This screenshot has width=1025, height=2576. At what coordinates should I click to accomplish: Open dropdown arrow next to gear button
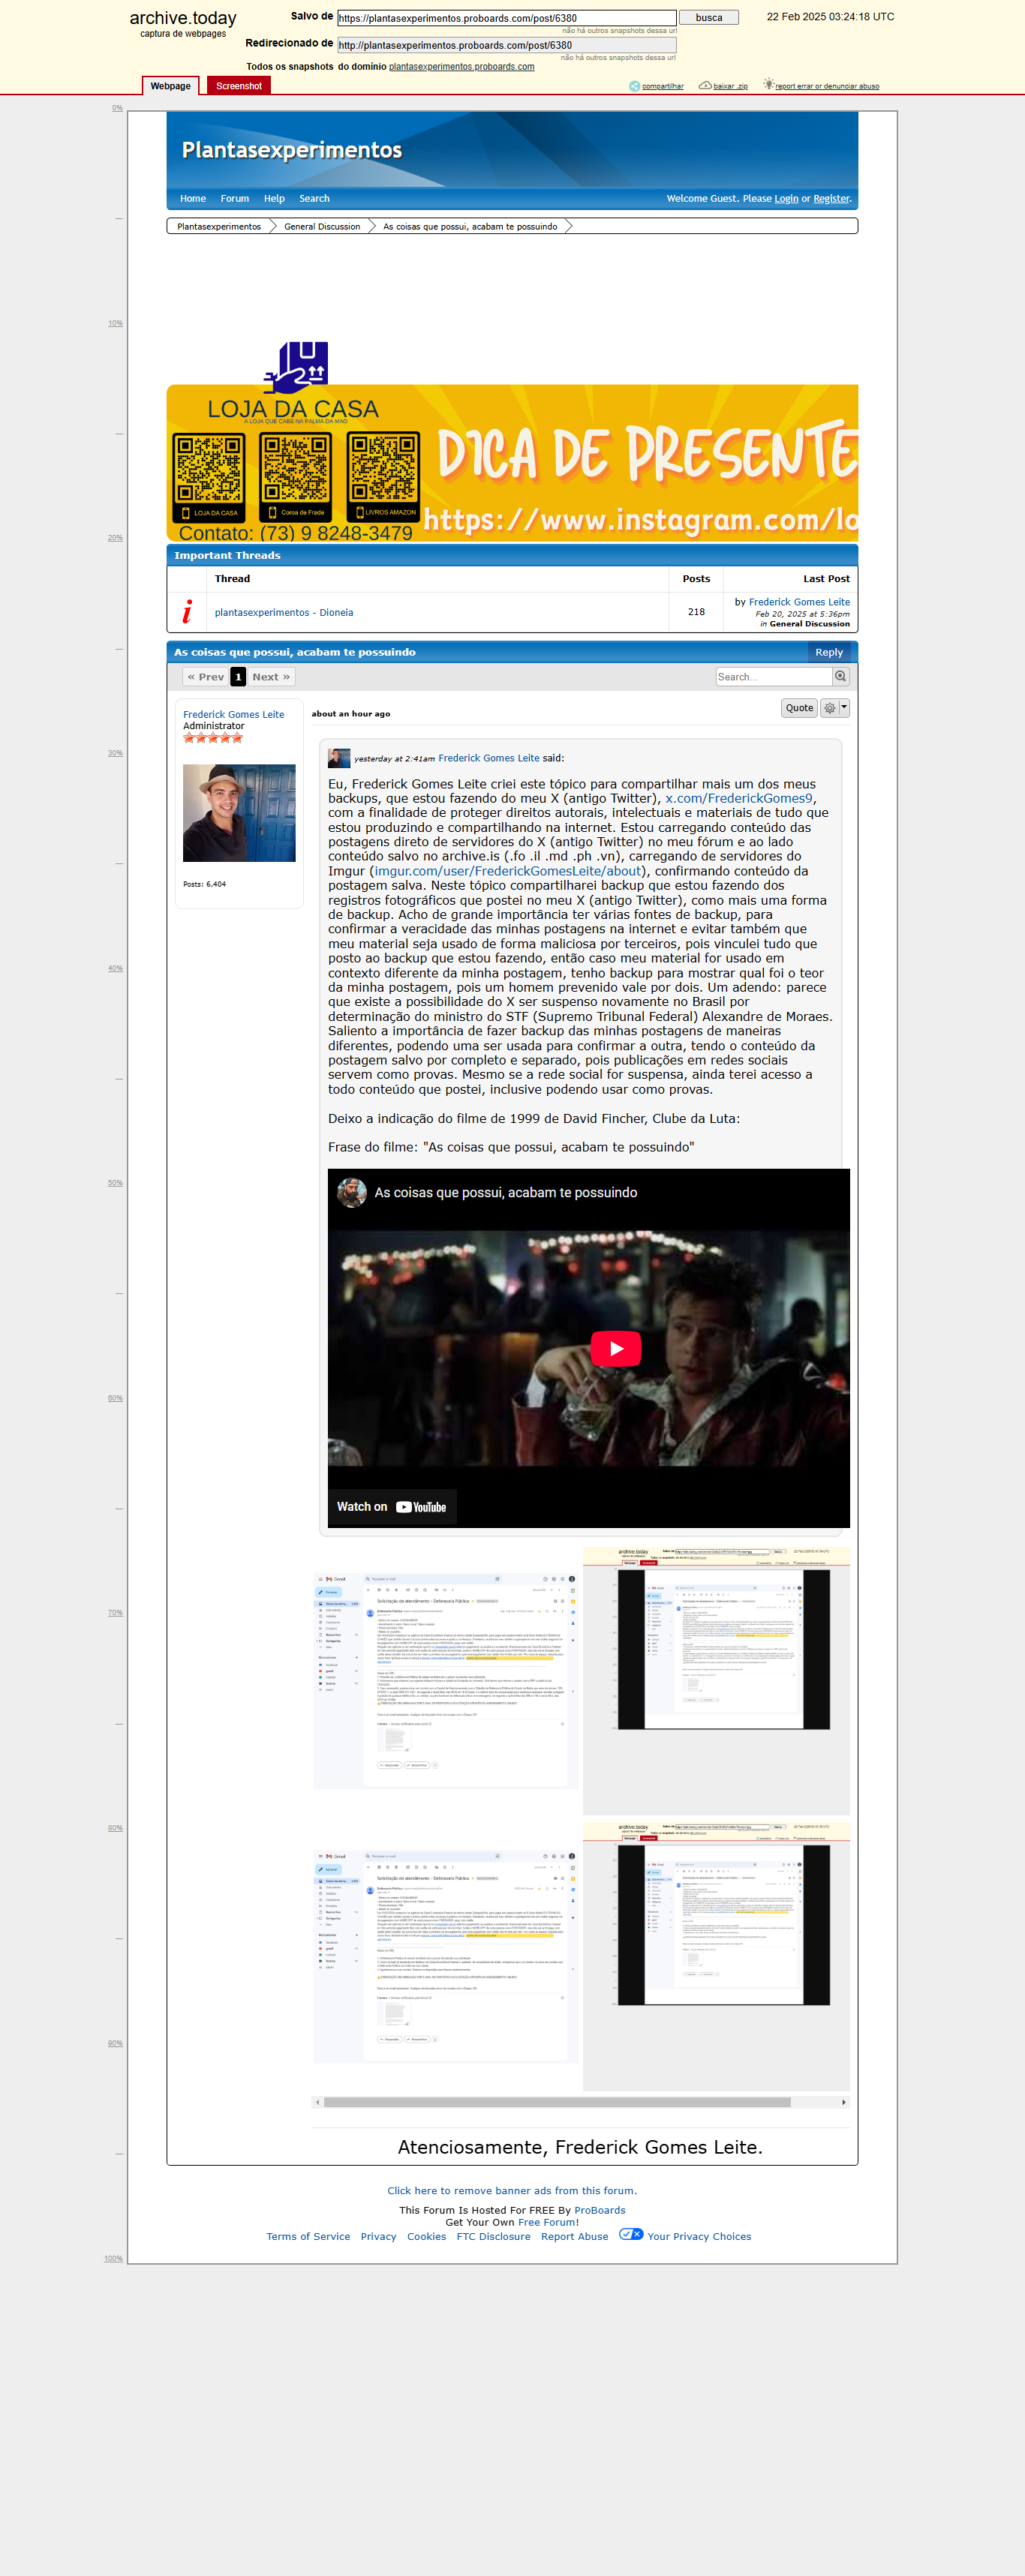[x=844, y=708]
